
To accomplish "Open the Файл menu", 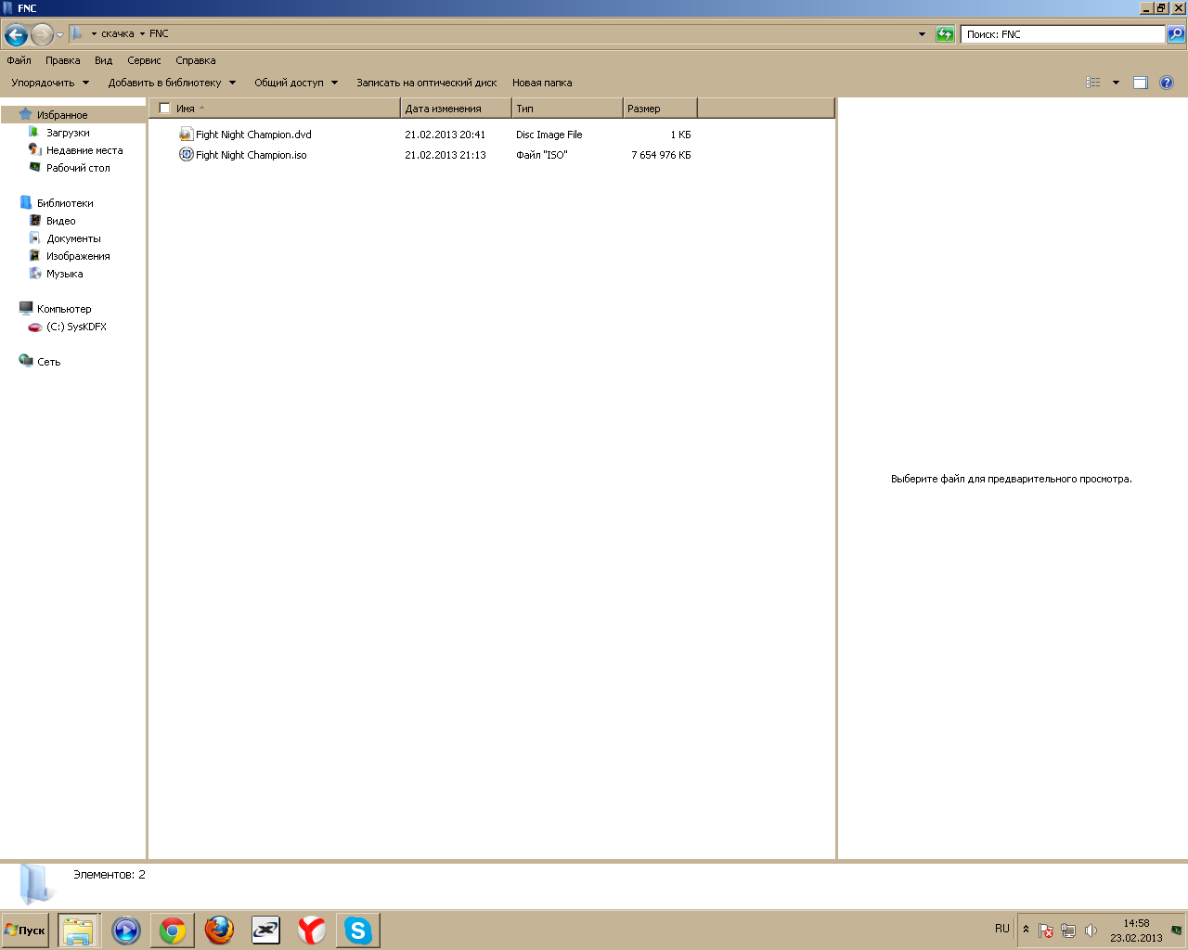I will pos(19,60).
